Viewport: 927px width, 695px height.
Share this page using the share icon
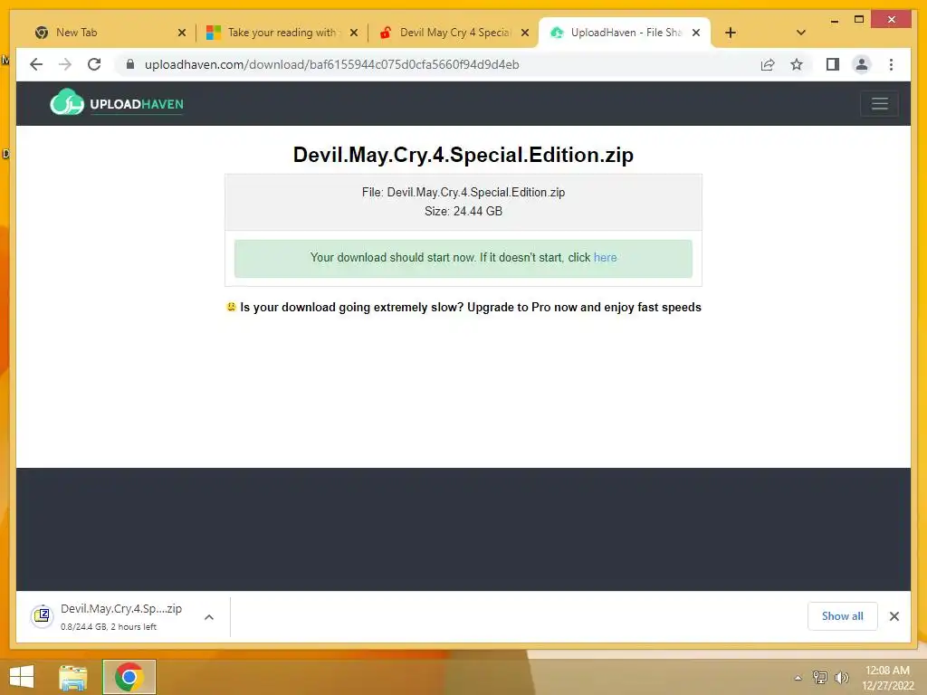click(768, 64)
